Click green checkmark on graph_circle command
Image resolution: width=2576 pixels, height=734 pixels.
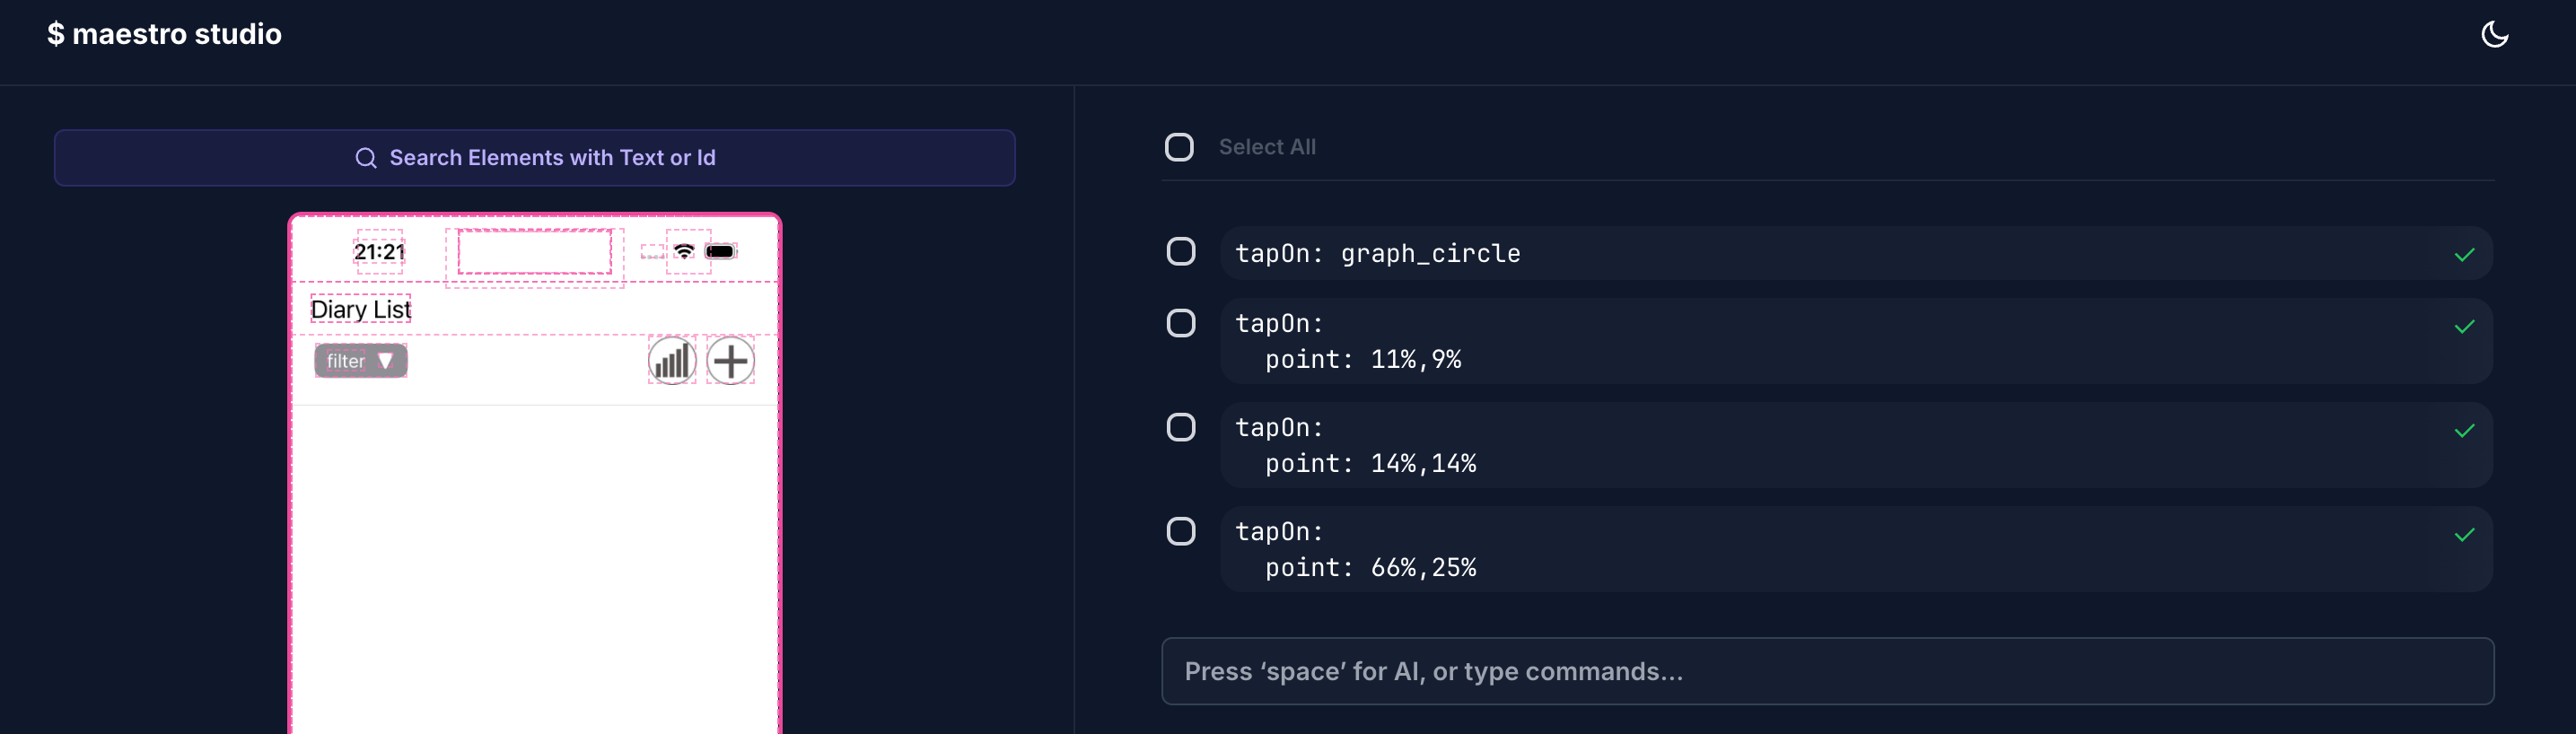(2464, 255)
